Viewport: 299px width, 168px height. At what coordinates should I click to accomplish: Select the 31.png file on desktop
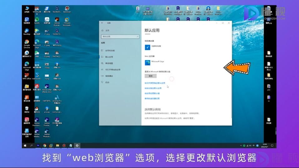[47, 31]
